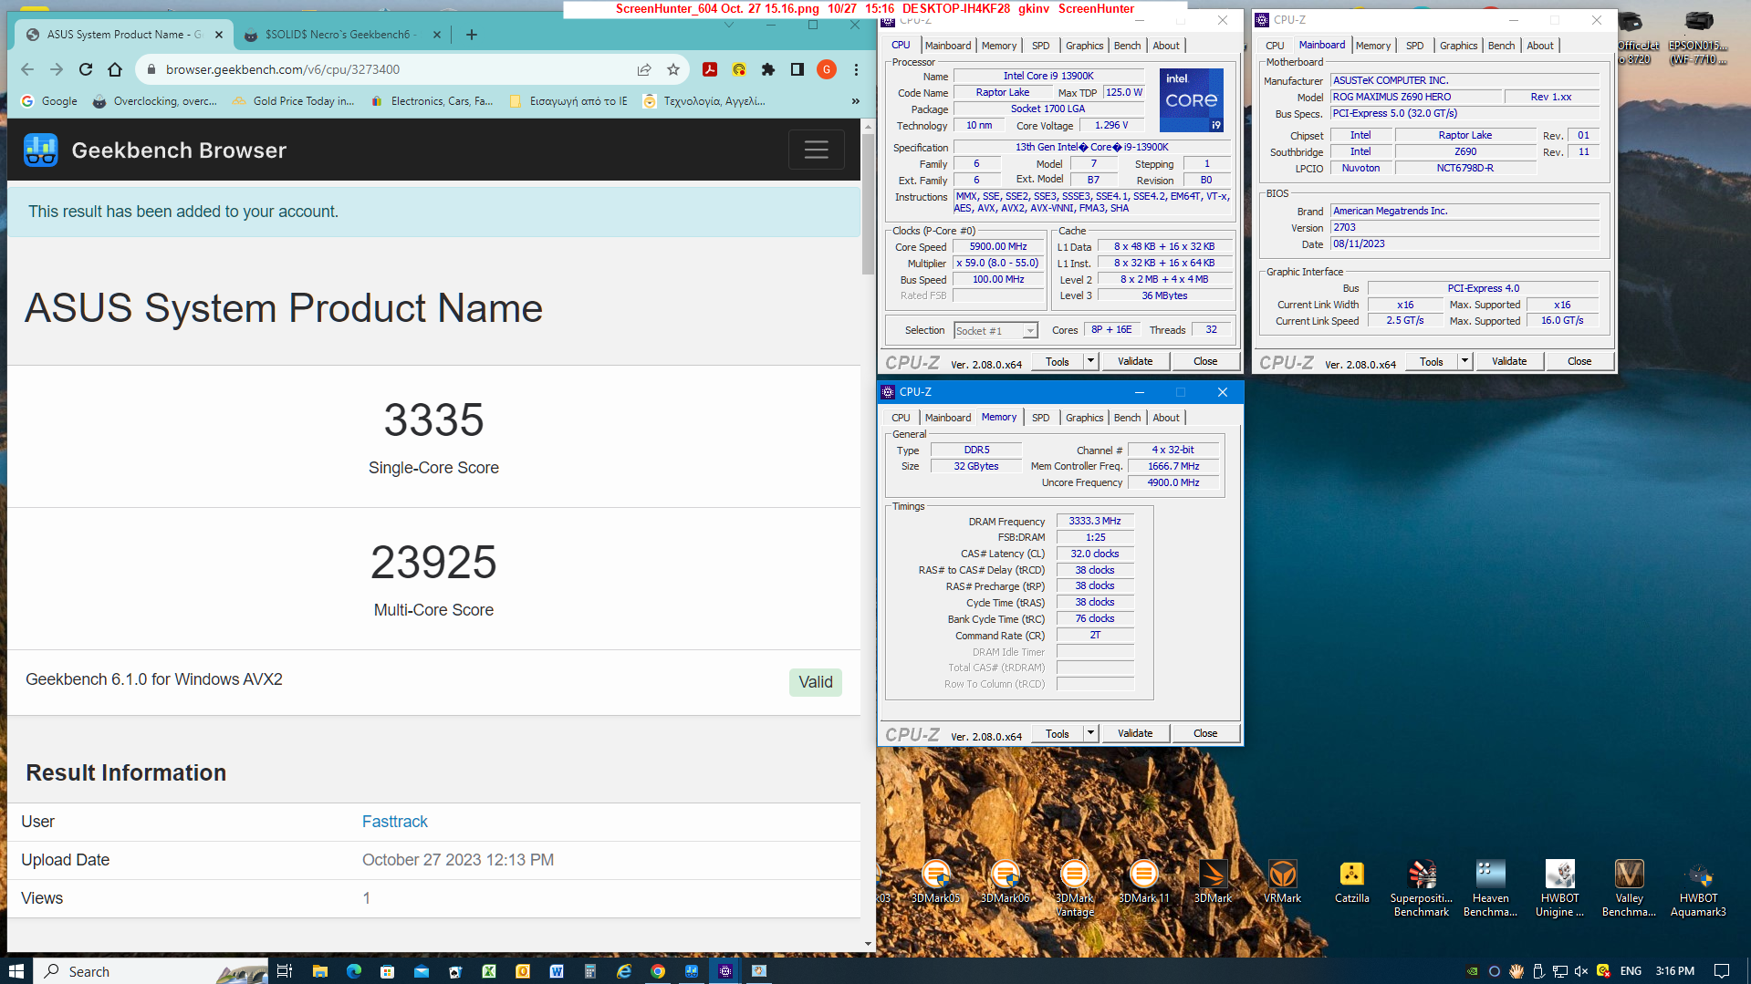The image size is (1751, 984).
Task: Toggle the browser side panel
Action: click(797, 69)
